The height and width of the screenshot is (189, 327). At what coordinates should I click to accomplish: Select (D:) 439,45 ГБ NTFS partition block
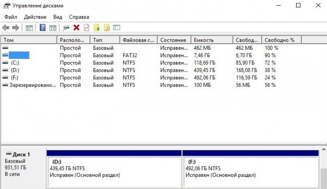(114, 168)
